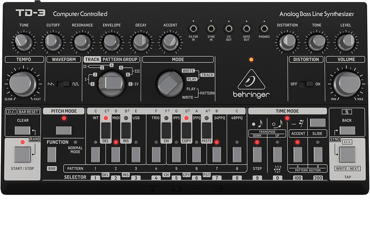
Task: Click the TRACK PATTERN GROUP rotary selector
Action: [x=111, y=84]
